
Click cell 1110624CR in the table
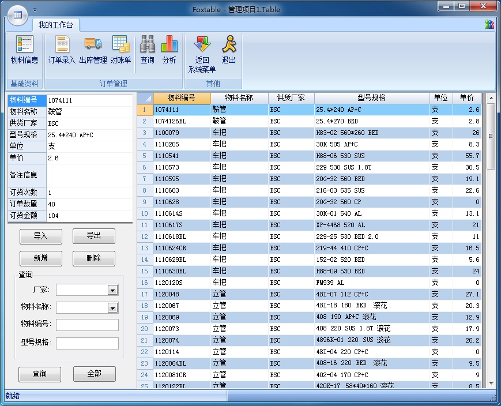click(x=182, y=248)
